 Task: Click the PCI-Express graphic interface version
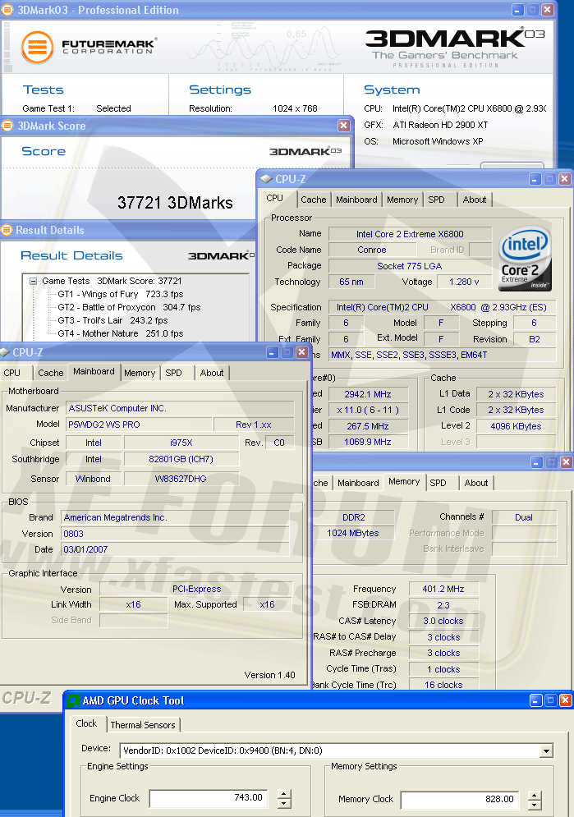pyautogui.click(x=196, y=589)
